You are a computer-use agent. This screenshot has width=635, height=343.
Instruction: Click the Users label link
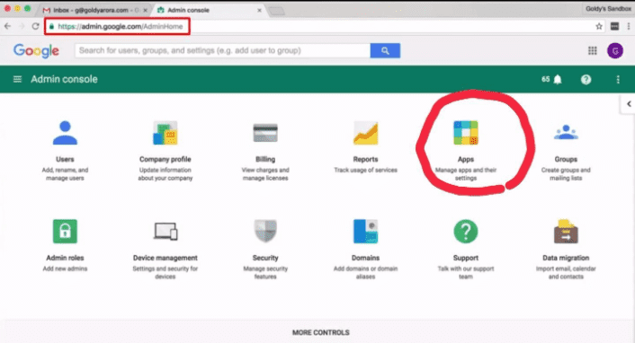click(x=65, y=159)
